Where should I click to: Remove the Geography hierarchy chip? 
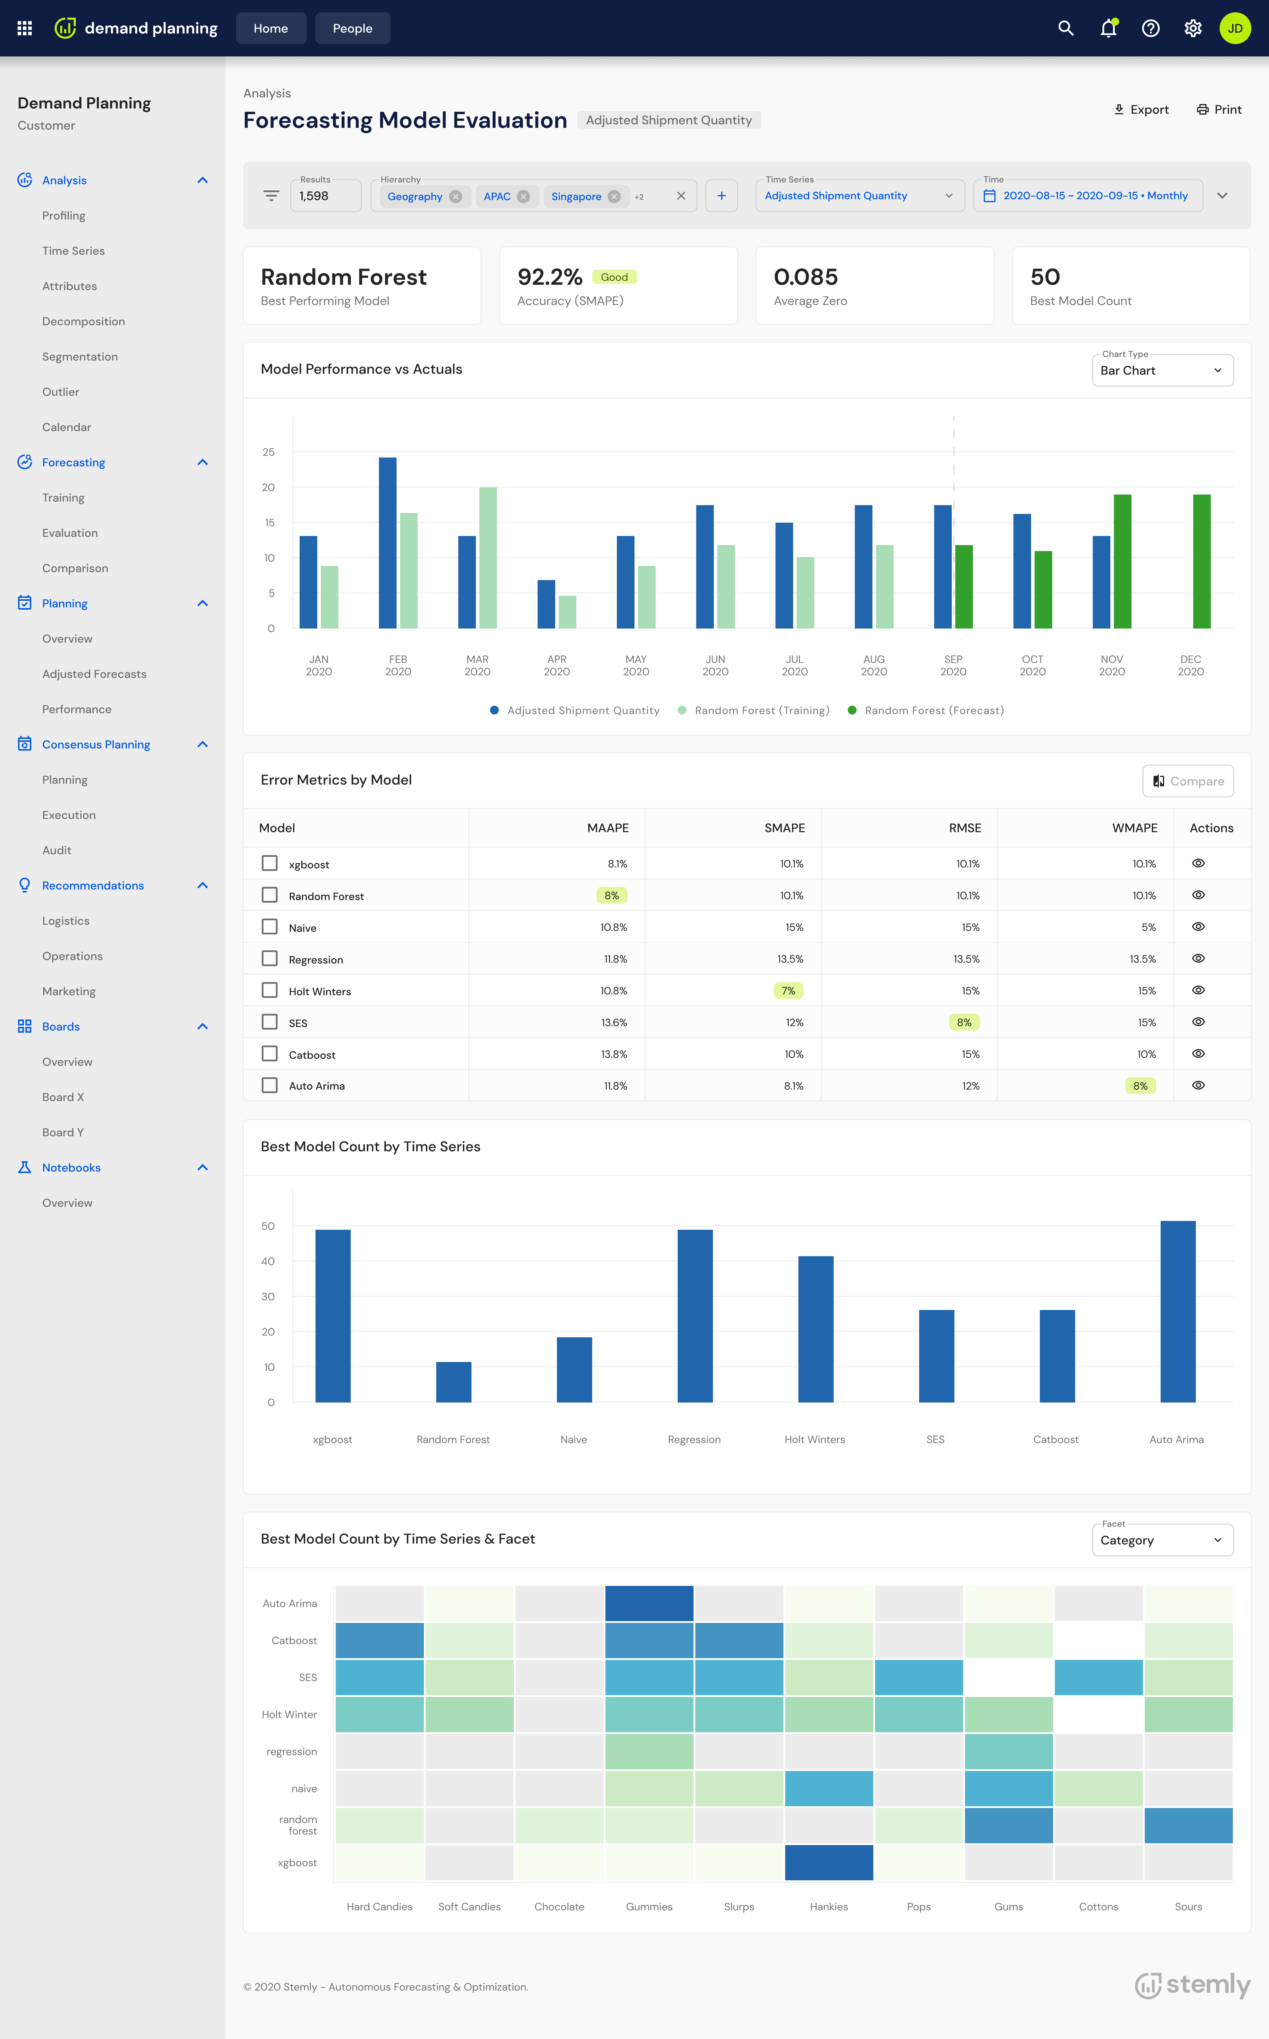456,196
